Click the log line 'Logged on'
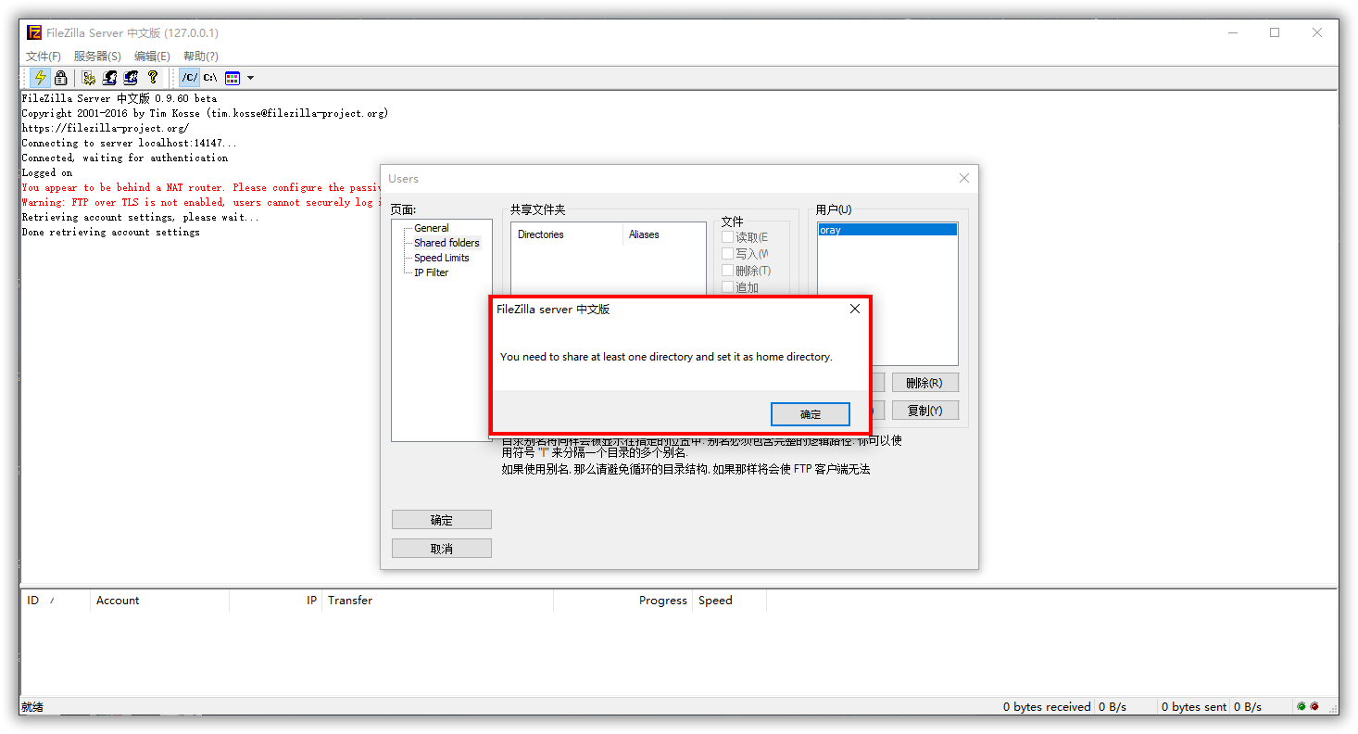1358x734 pixels. tap(47, 172)
